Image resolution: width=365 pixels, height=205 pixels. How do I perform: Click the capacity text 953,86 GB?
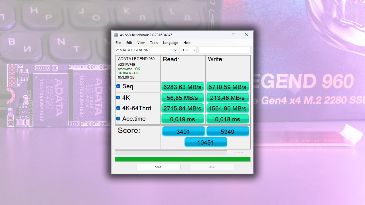click(x=126, y=77)
